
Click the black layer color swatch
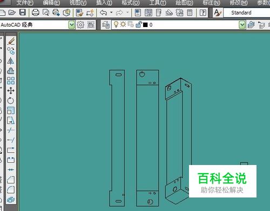coord(145,25)
